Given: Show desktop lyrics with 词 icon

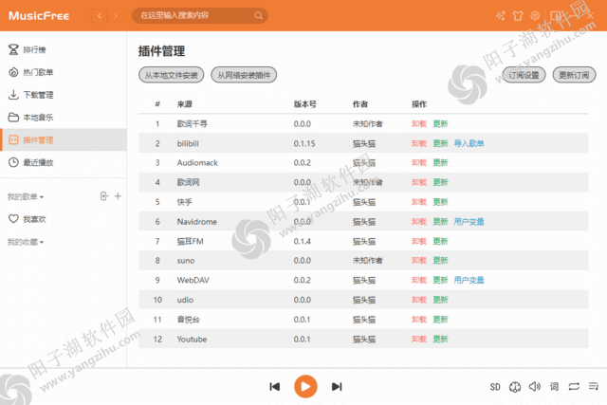Looking at the screenshot, I should coord(554,387).
